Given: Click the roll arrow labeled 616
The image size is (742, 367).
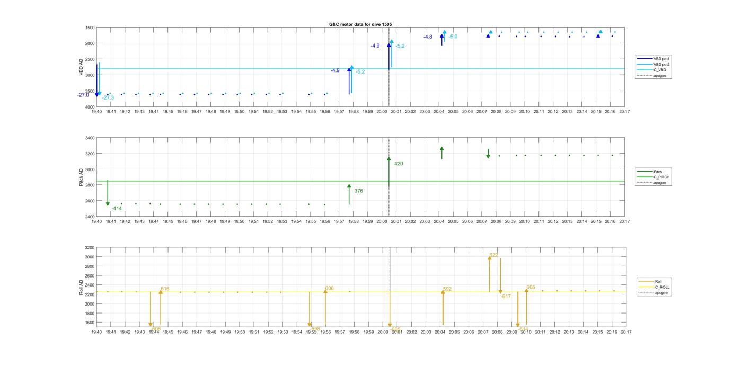Looking at the screenshot, I should 161,307.
